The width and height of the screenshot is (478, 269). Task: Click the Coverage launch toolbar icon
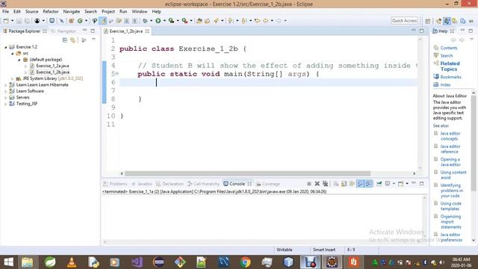point(171,21)
